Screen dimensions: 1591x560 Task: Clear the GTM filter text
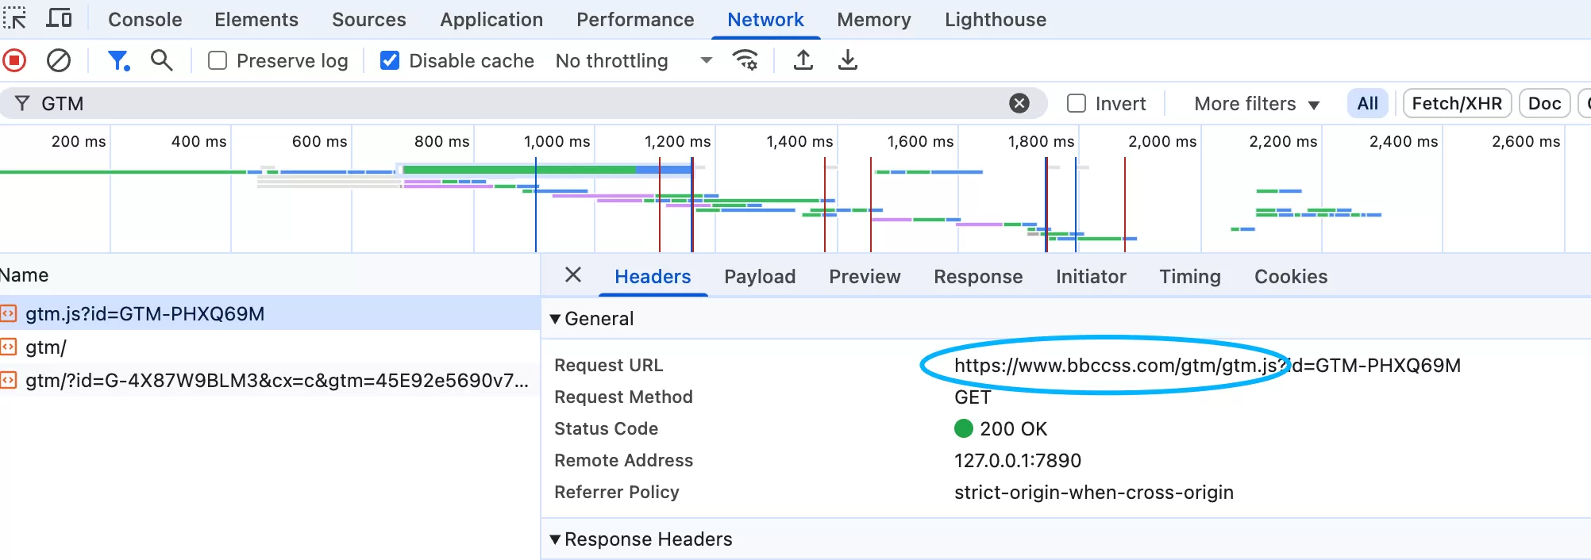coord(1019,103)
